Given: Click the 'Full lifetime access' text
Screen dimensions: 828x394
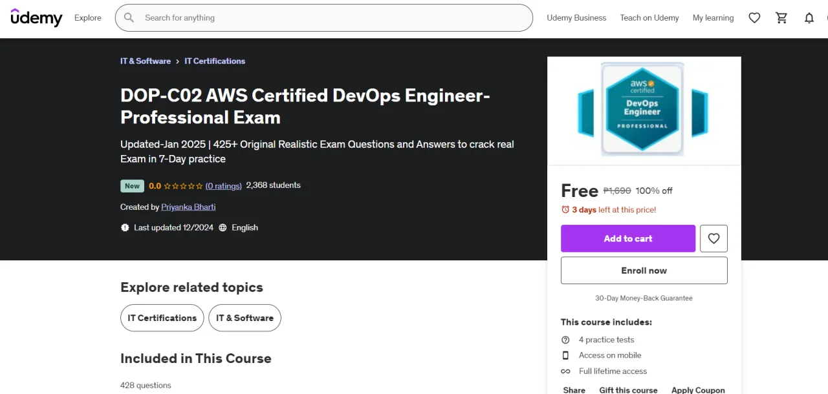Looking at the screenshot, I should point(613,371).
